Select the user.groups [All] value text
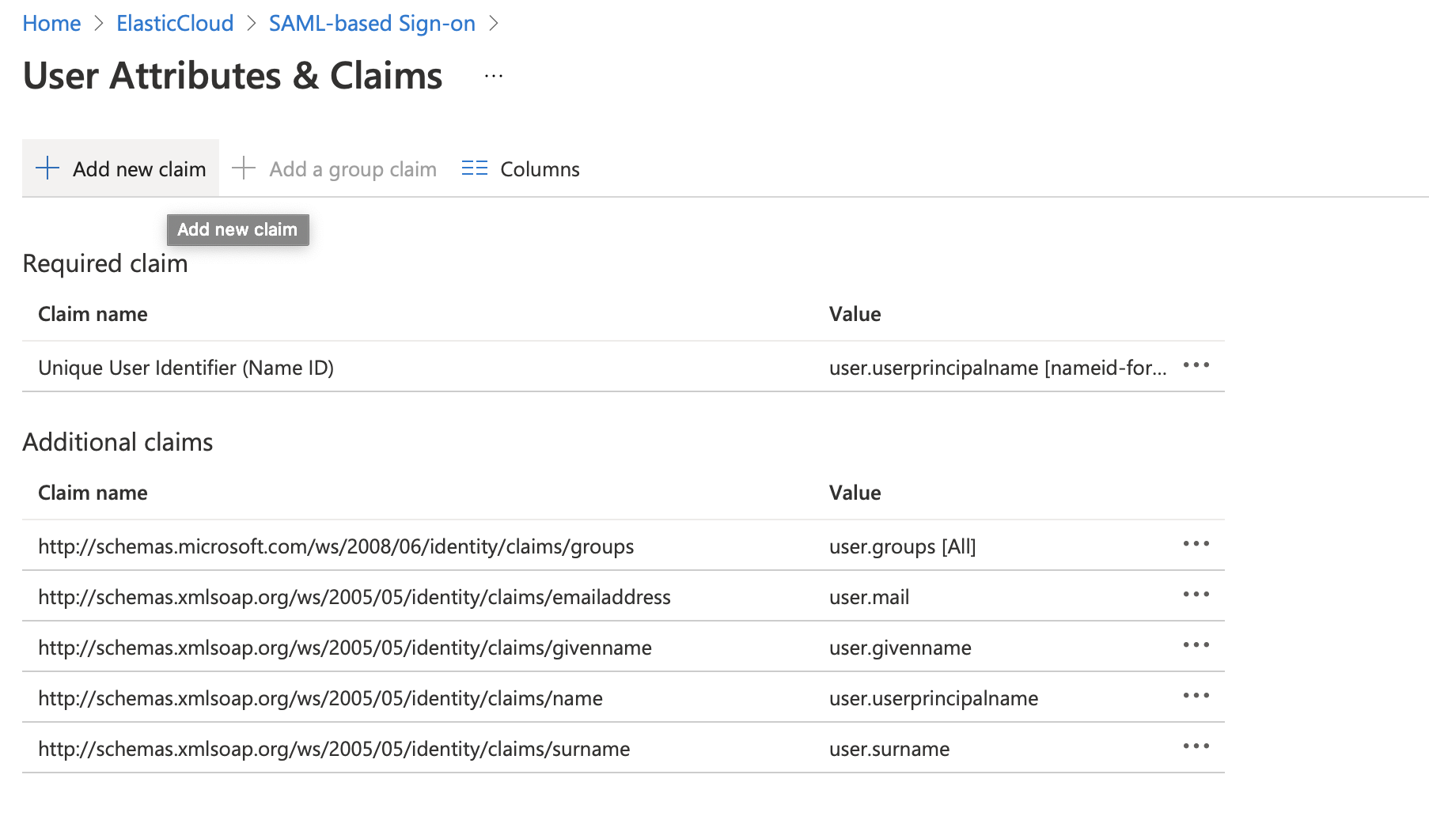 pos(902,546)
